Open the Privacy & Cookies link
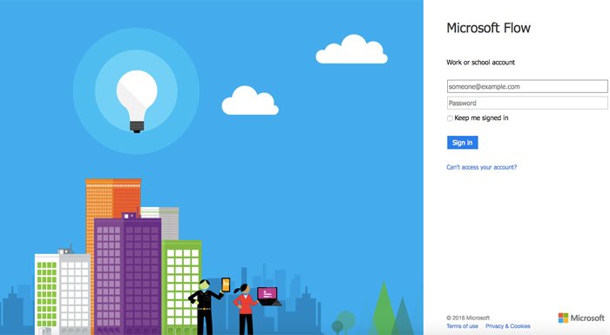Viewport: 610px width, 335px height. tap(508, 326)
